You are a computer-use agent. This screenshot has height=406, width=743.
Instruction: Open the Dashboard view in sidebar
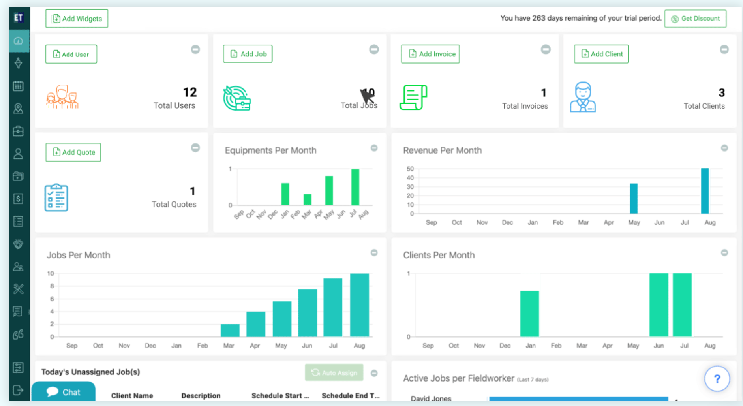point(19,41)
